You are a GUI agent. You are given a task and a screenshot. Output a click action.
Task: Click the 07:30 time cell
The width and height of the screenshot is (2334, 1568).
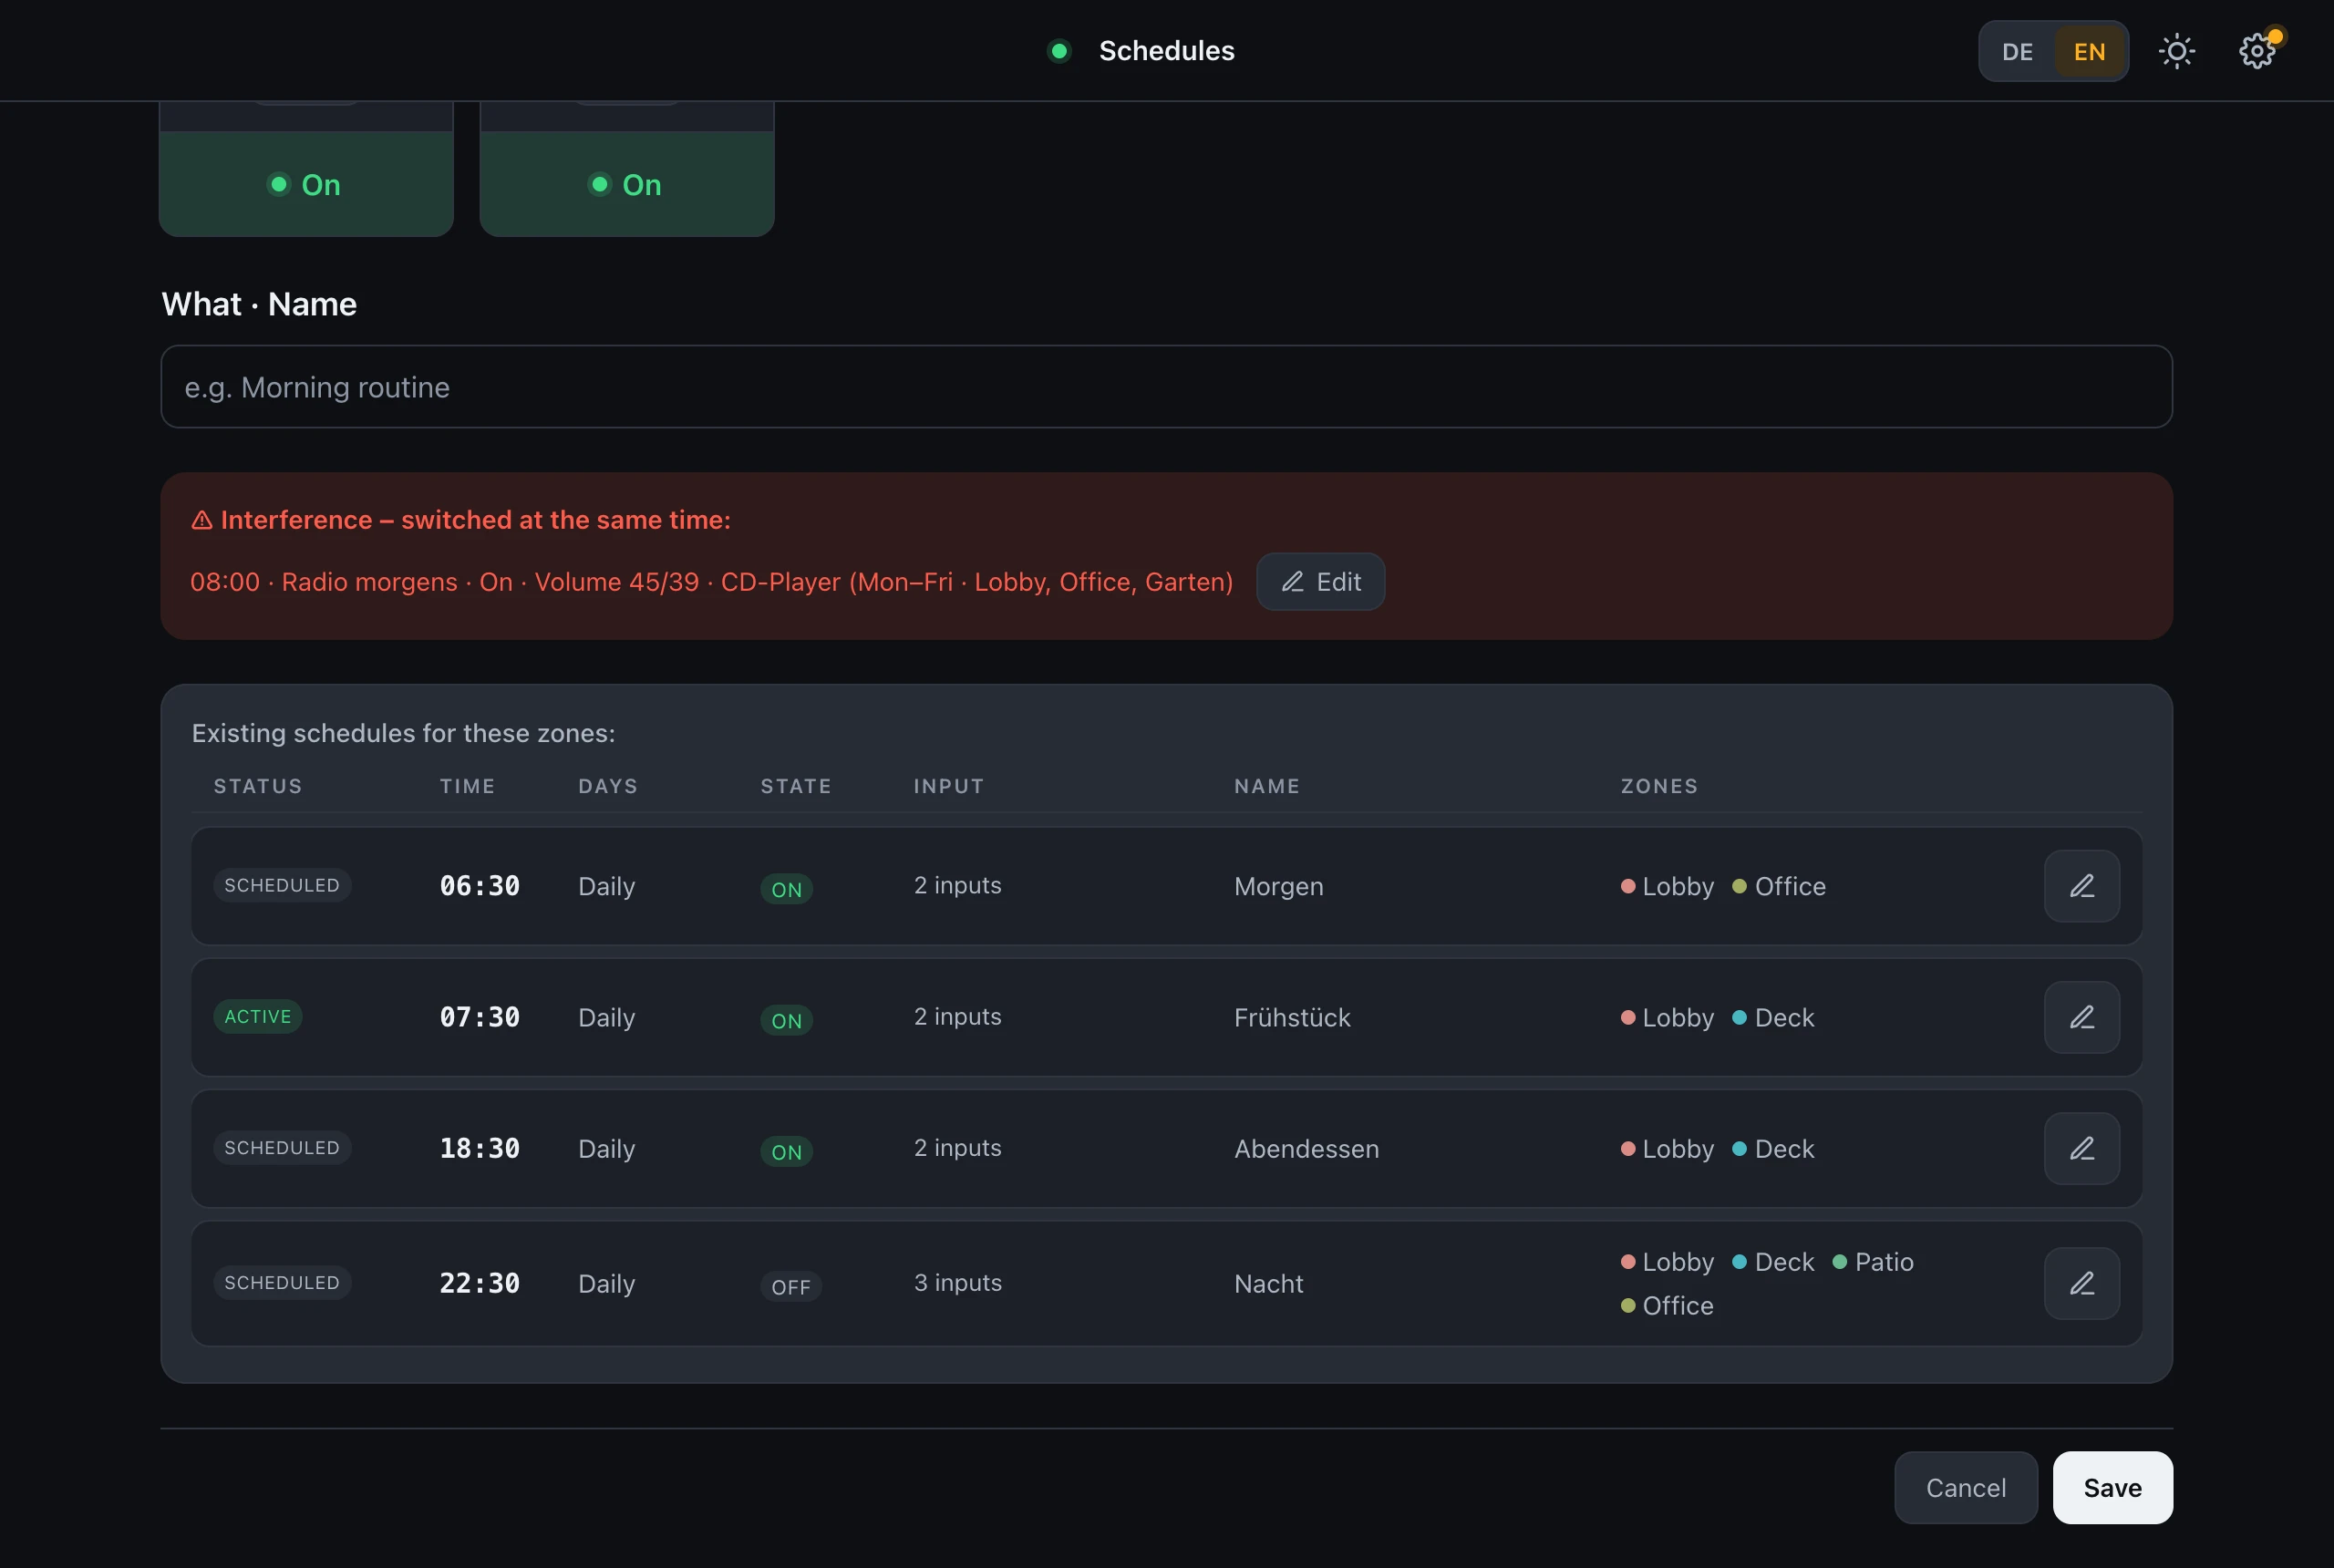pyautogui.click(x=480, y=1017)
